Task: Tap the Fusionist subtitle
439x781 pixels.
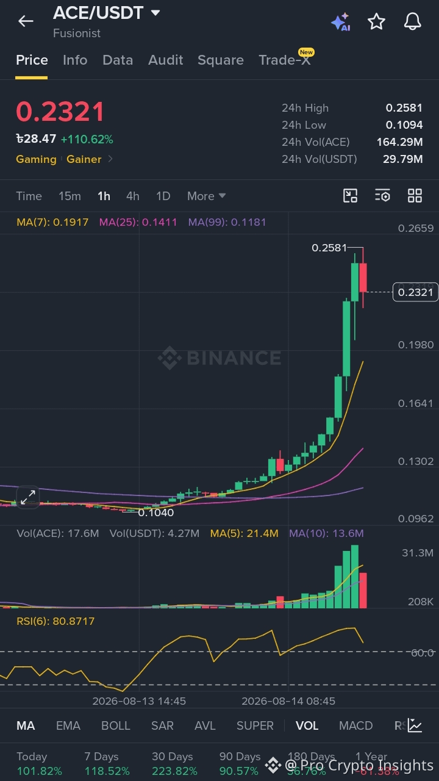Action: click(x=77, y=33)
